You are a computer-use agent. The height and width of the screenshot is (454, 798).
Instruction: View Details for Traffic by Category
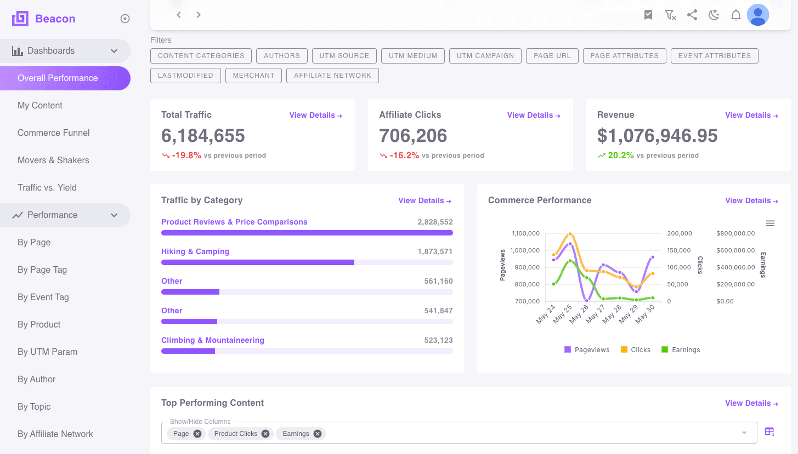425,201
